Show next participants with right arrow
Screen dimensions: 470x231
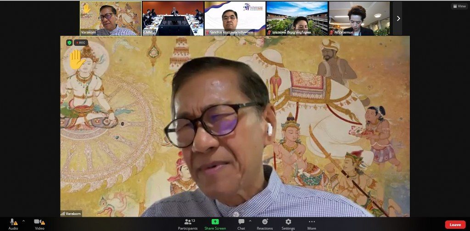[x=398, y=18]
